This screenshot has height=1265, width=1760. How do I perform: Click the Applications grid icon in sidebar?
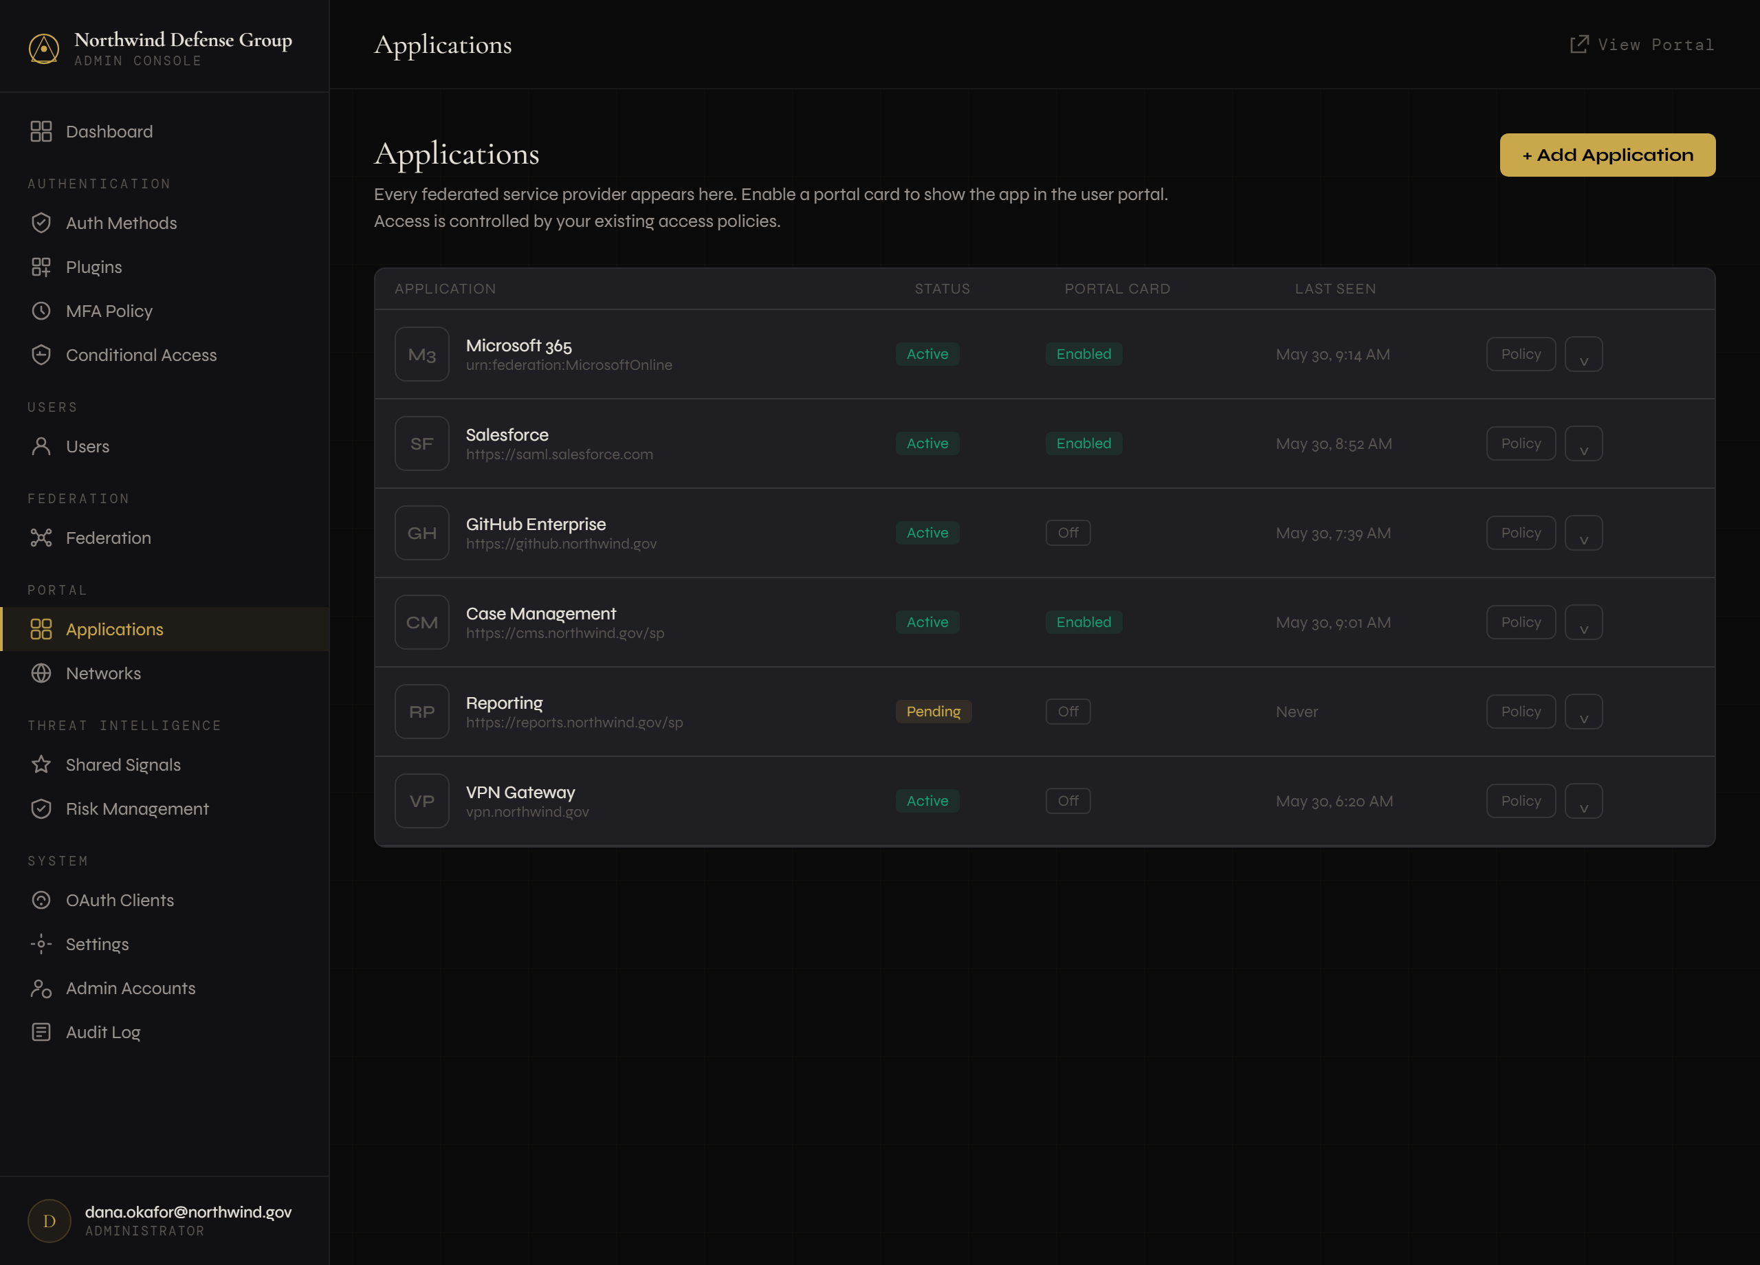pos(41,629)
